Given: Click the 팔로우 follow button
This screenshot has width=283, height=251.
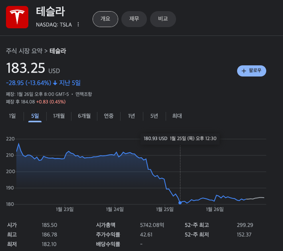Looking at the screenshot, I should point(251,71).
